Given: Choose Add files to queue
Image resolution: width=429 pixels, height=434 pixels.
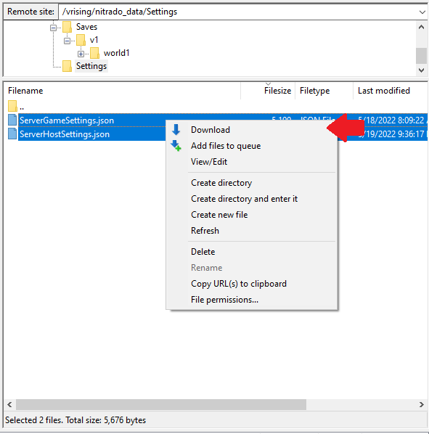Looking at the screenshot, I should tap(251, 146).
